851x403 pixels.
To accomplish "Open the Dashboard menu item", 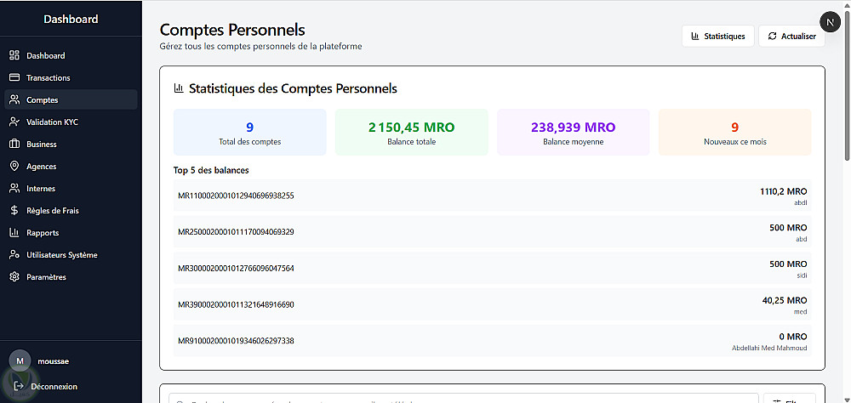I will pyautogui.click(x=71, y=55).
